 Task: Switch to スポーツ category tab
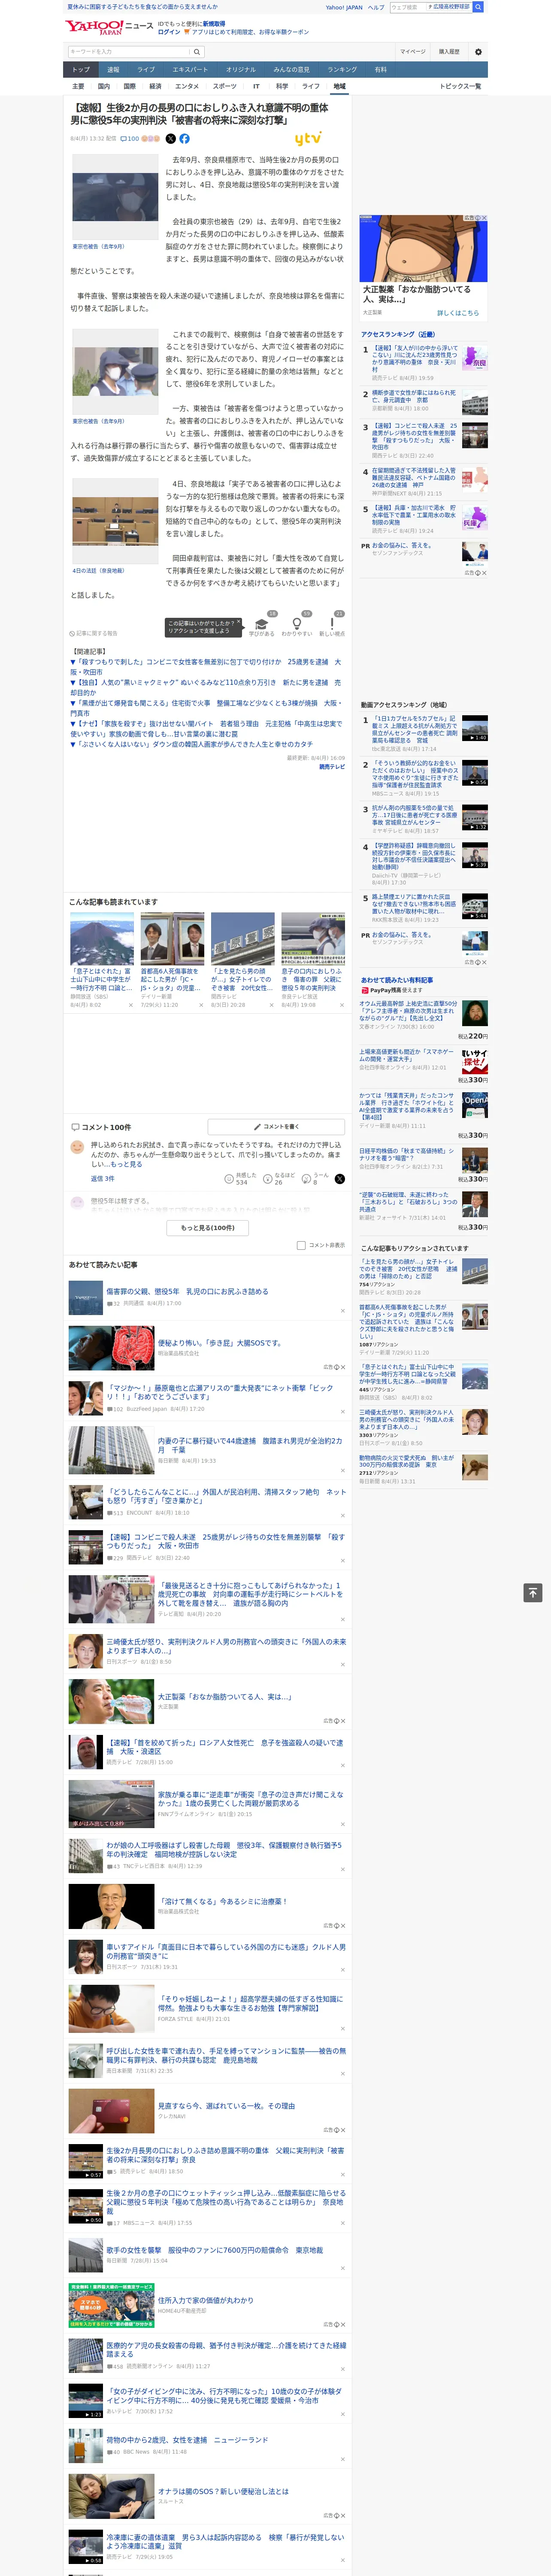225,86
